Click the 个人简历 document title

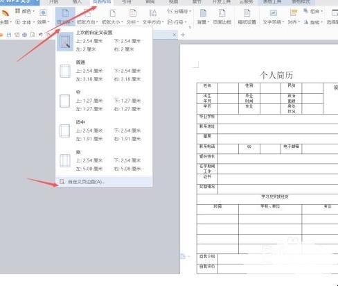pyautogui.click(x=276, y=75)
